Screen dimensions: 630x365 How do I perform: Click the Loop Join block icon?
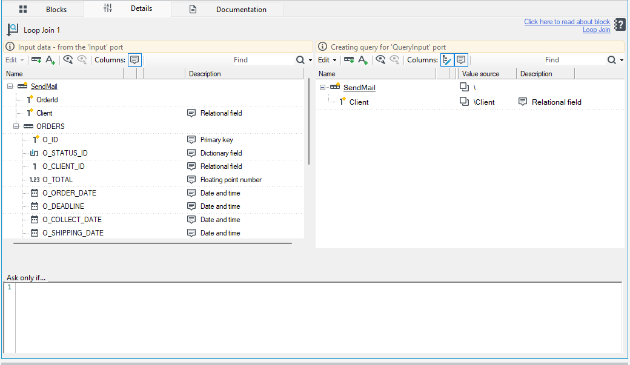point(13,29)
